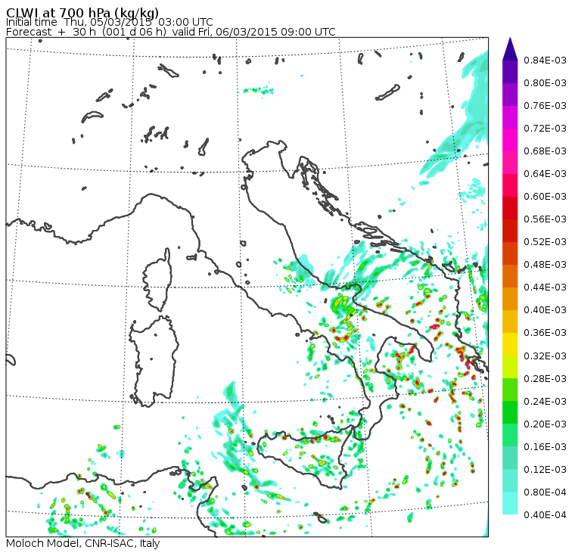575x553 pixels.
Task: Click the 0.40E-04 legend label
Action: [x=545, y=515]
